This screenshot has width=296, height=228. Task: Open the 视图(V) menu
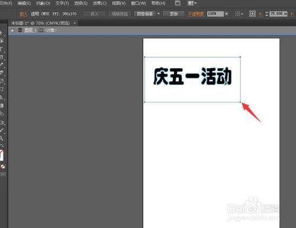(118, 4)
